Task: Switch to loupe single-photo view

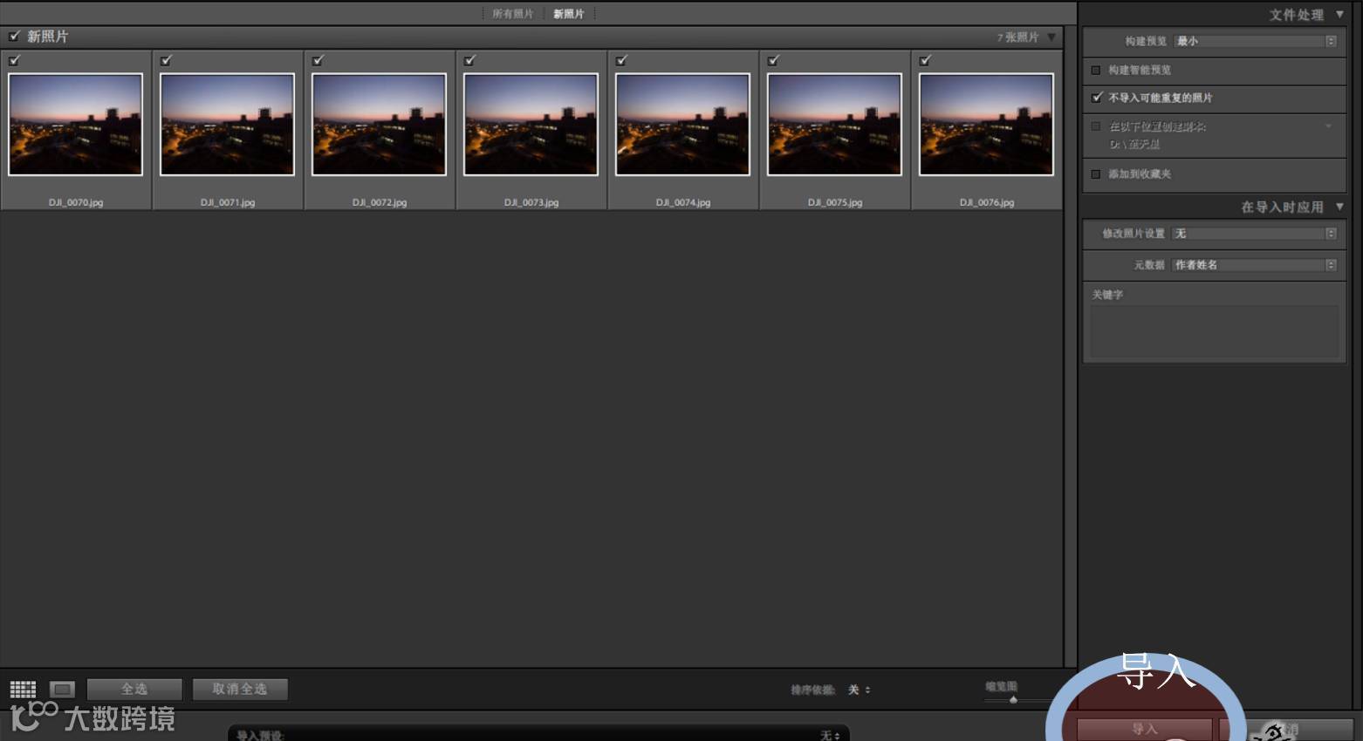Action: [62, 690]
